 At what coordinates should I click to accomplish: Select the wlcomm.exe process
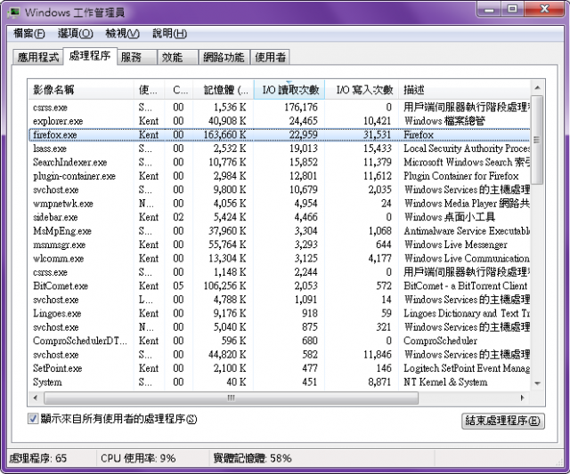point(279,259)
